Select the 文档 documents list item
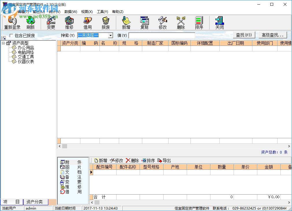The height and width of the screenshot is (211, 292). [x=71, y=172]
